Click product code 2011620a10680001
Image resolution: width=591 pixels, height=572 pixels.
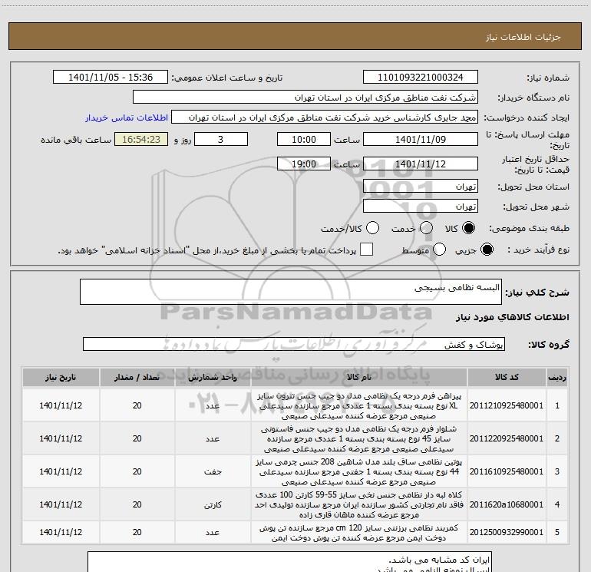click(507, 504)
